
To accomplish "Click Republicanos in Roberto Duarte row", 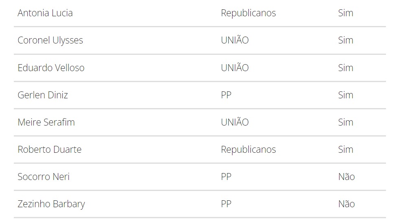I will (248, 150).
